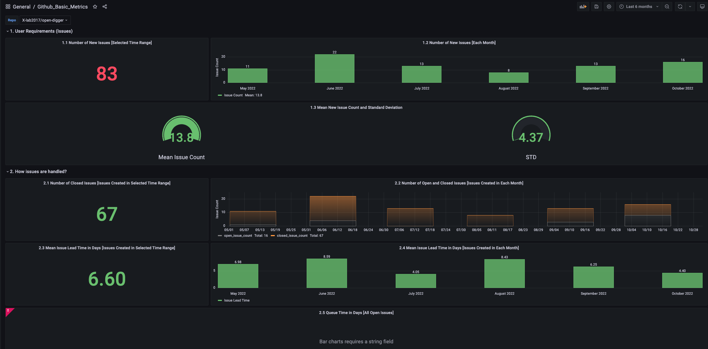The image size is (708, 349).
Task: Open the X-lab2017/open-digger repo selector
Action: pyautogui.click(x=45, y=20)
